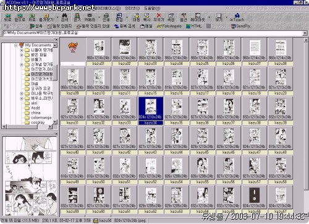Open the 데이터베이스(D) menu
309x224 pixels.
108,8
